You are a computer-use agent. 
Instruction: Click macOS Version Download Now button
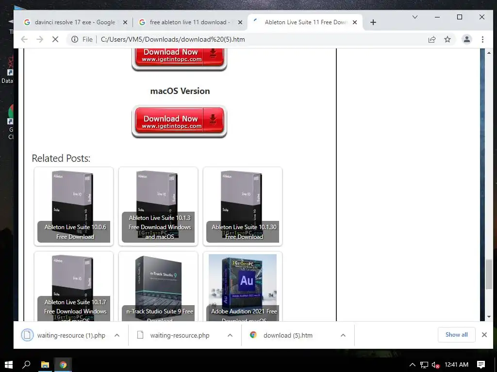(180, 122)
